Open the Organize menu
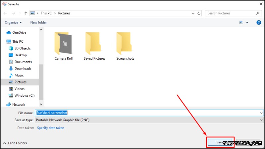 point(13,23)
